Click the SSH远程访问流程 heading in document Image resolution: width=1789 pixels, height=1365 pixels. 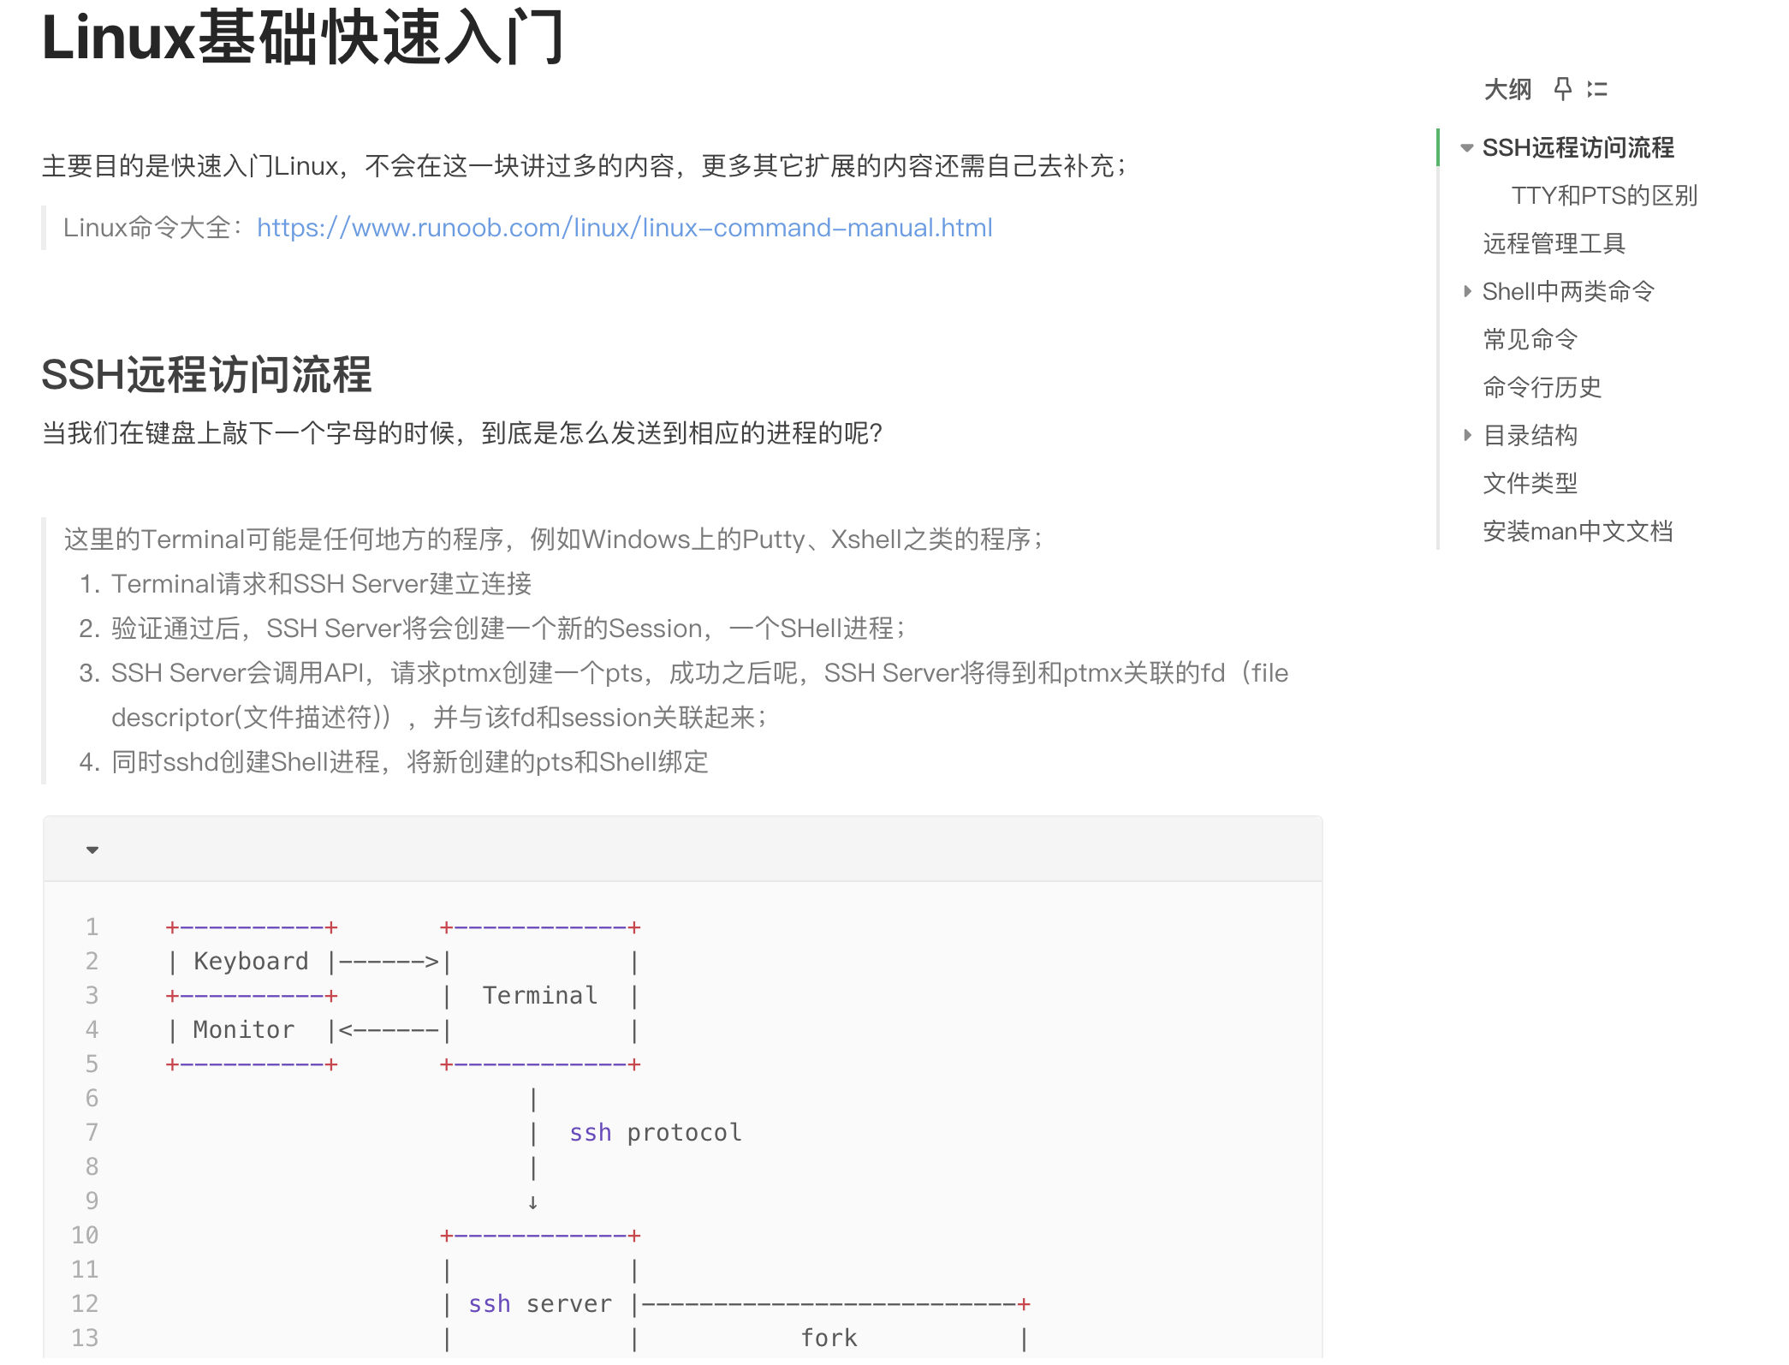(x=206, y=375)
